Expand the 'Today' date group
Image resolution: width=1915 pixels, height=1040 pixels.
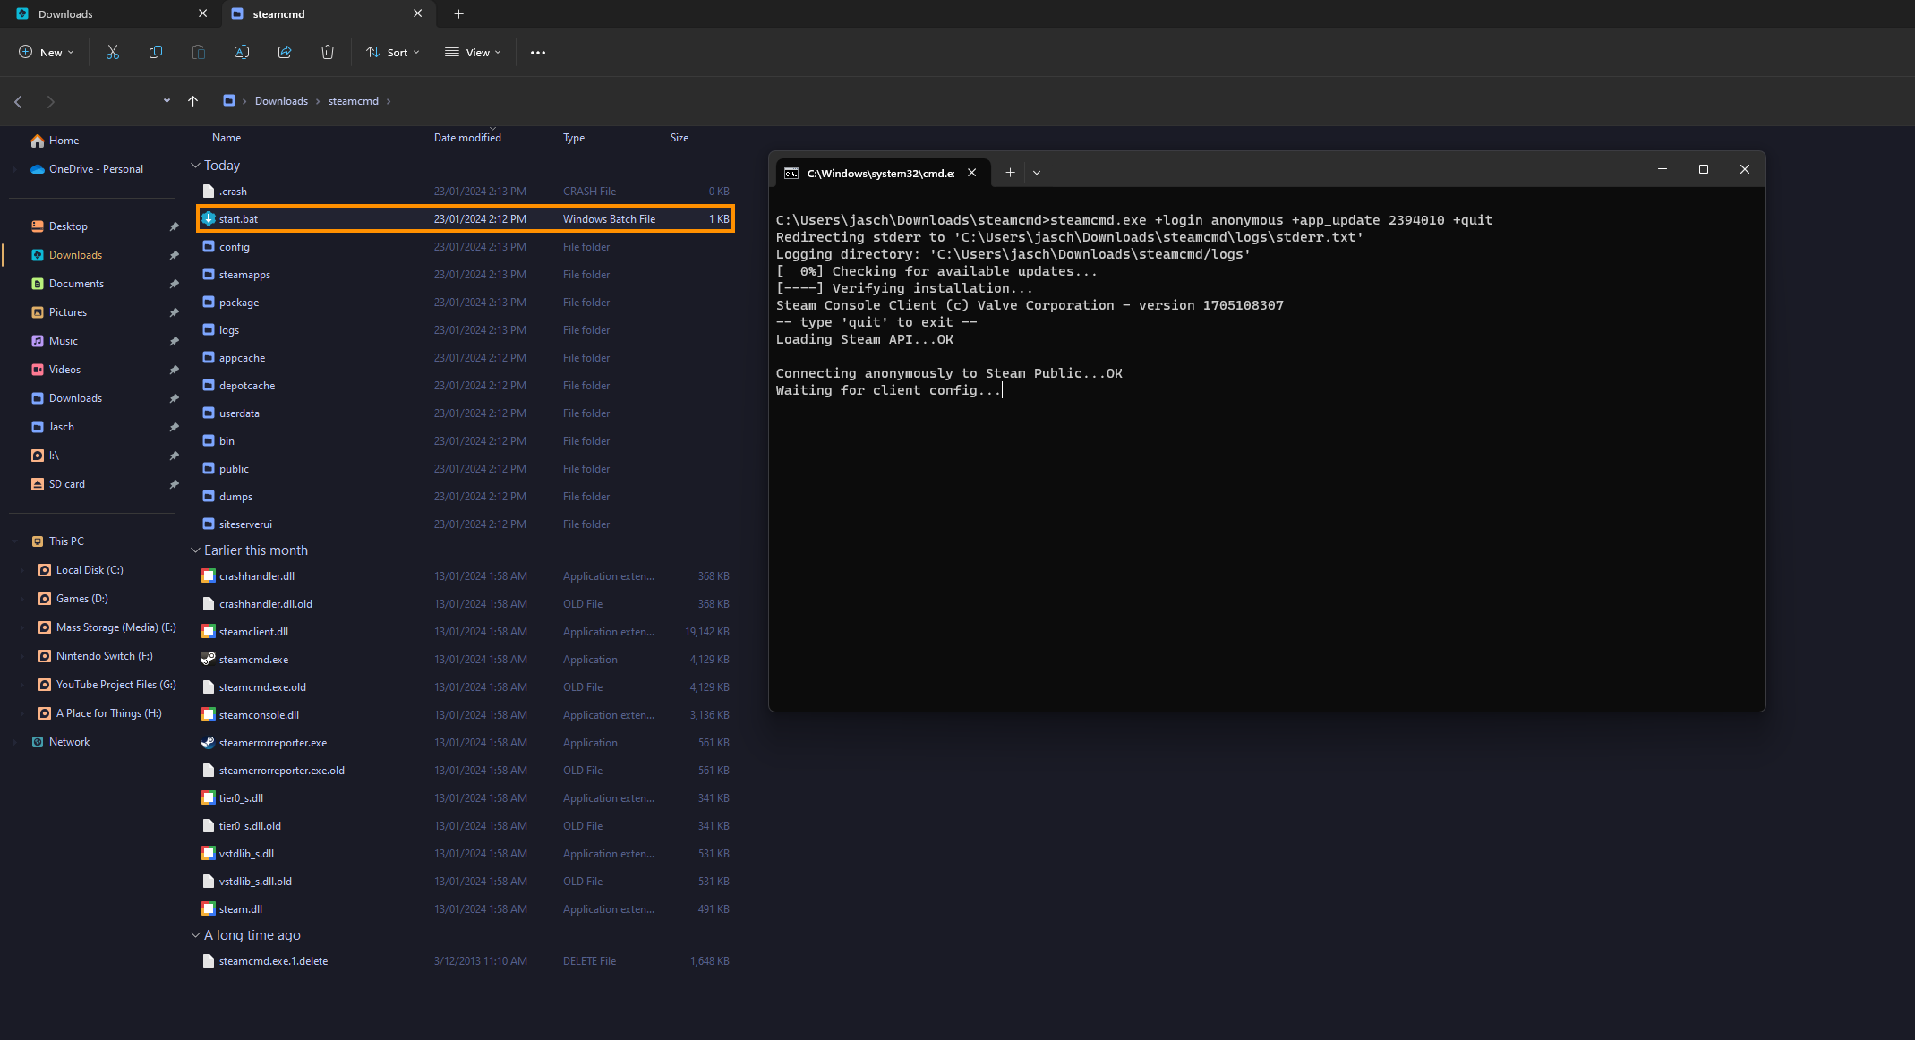pyautogui.click(x=197, y=164)
